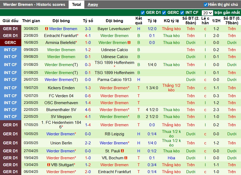This screenshot has height=175, width=241.
Task: Disable the GER D1 filter checkbox
Action: point(143,13)
